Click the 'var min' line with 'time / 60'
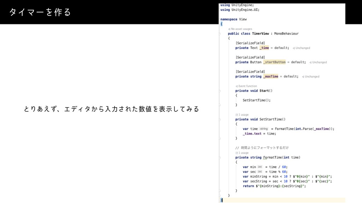Image resolution: width=362 pixels, height=203 pixels. 265,167
